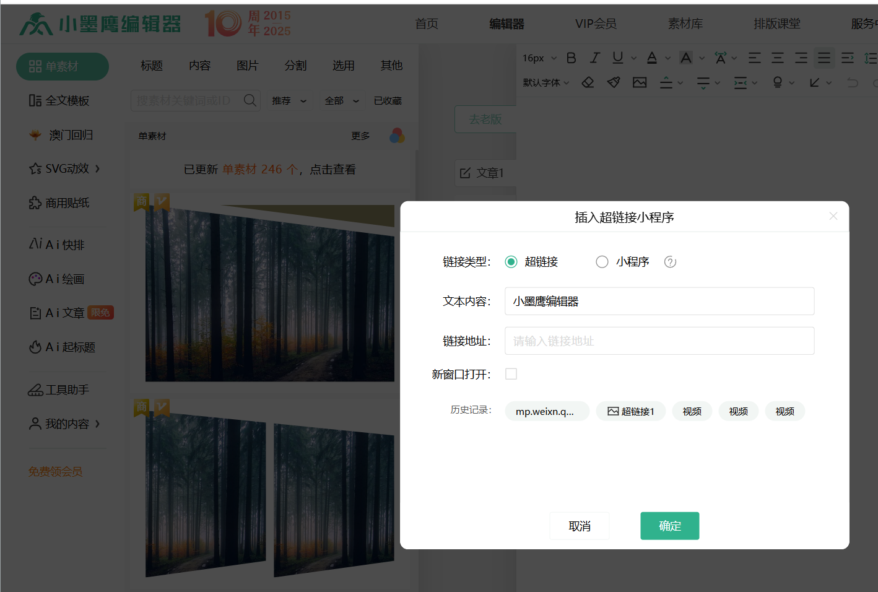Expand the 推荐 sort dropdown
The width and height of the screenshot is (878, 592).
tap(289, 101)
